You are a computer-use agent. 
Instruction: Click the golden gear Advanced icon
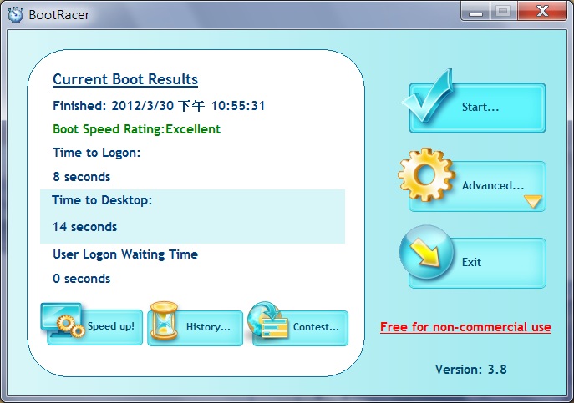(427, 175)
